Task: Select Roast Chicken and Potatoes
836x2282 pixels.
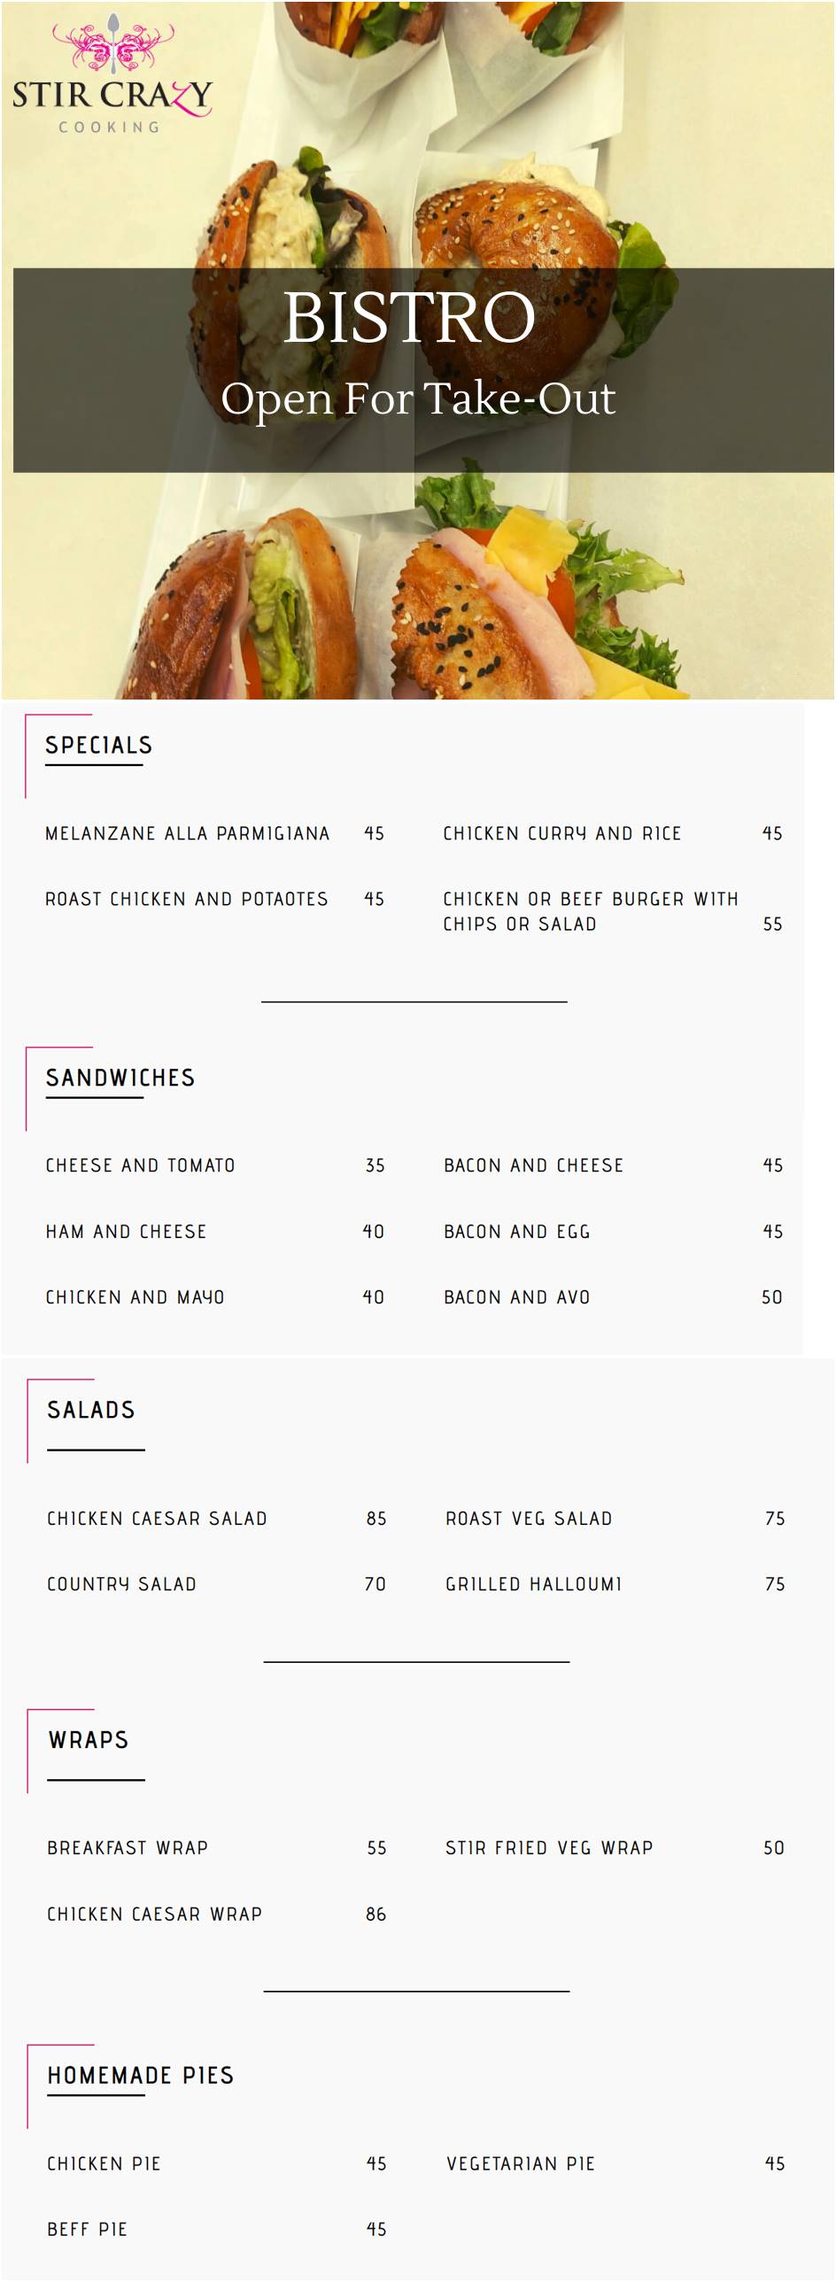Action: coord(186,899)
